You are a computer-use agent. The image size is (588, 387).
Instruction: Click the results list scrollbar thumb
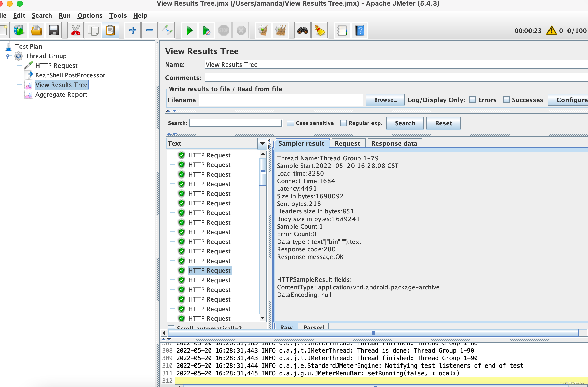click(x=263, y=172)
